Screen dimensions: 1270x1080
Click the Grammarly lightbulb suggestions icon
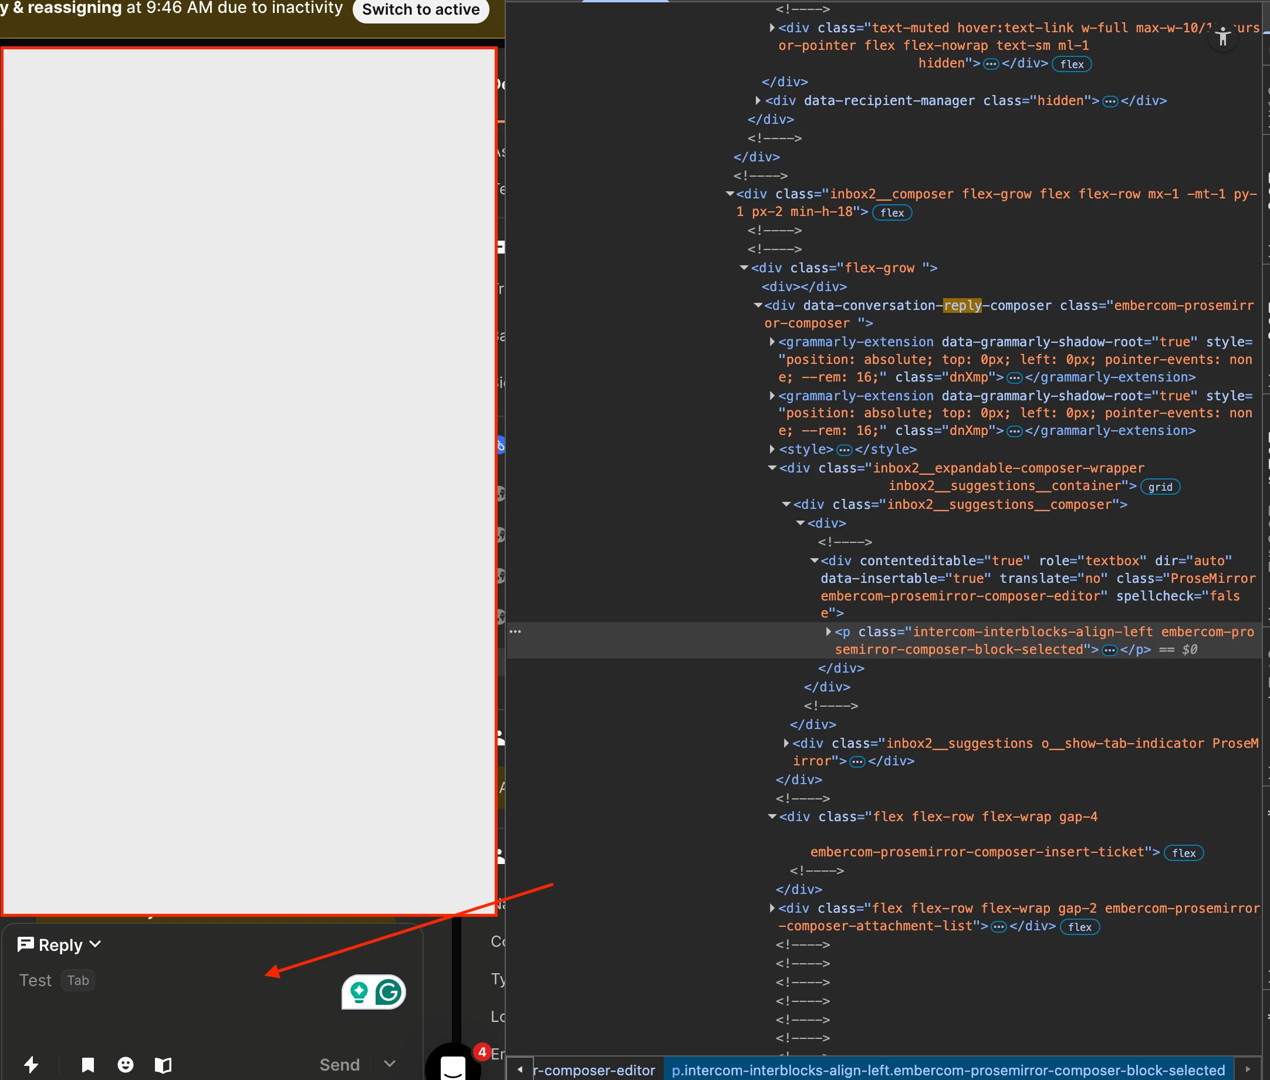click(x=359, y=992)
